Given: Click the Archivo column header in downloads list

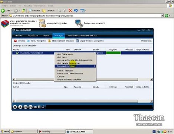Looking at the screenshot, I should [x=38, y=50].
